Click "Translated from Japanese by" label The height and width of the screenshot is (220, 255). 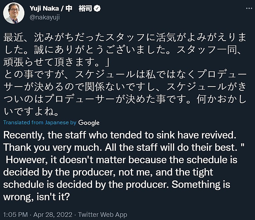pos(40,123)
